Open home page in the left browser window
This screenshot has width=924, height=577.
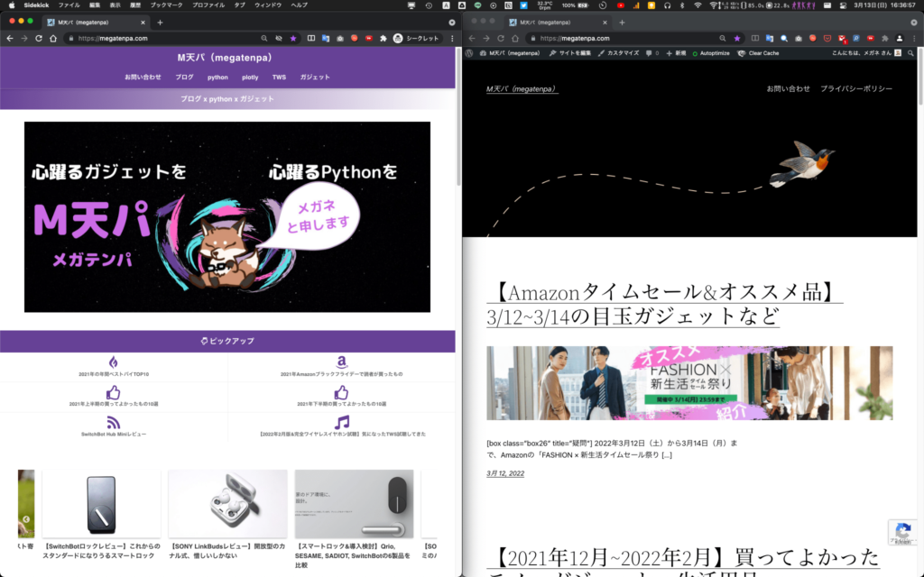[x=53, y=38]
